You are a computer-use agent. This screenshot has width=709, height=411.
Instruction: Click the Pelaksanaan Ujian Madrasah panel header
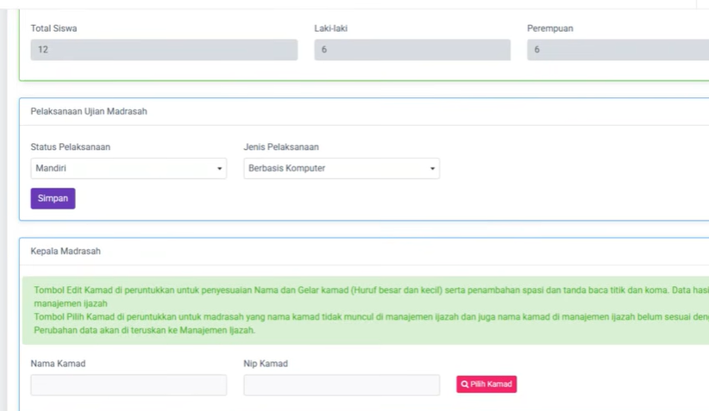click(x=89, y=112)
